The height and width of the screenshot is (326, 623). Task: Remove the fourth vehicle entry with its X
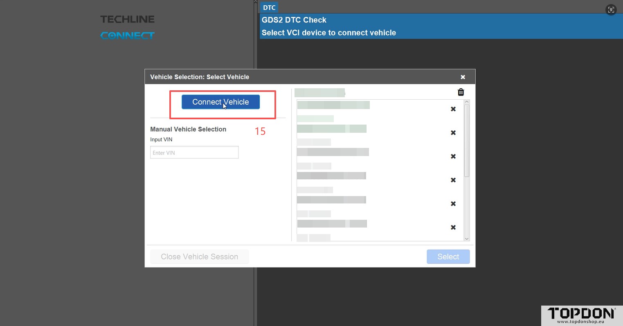[x=453, y=180]
